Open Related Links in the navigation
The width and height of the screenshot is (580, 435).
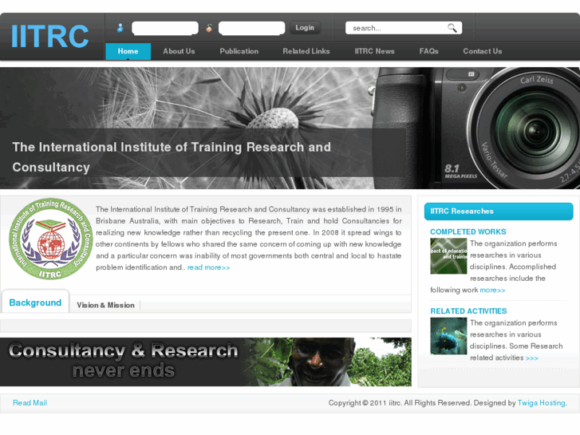click(x=306, y=51)
